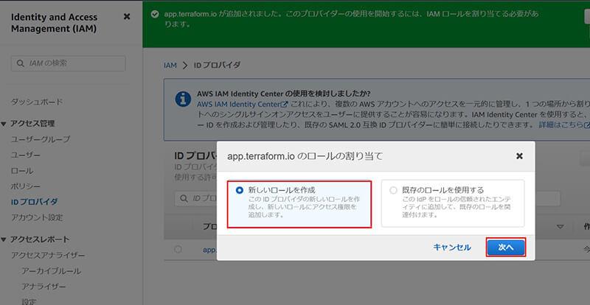Click the ID プロバイダ search field behind the dialog
This screenshot has width=590, height=305.
click(x=195, y=198)
